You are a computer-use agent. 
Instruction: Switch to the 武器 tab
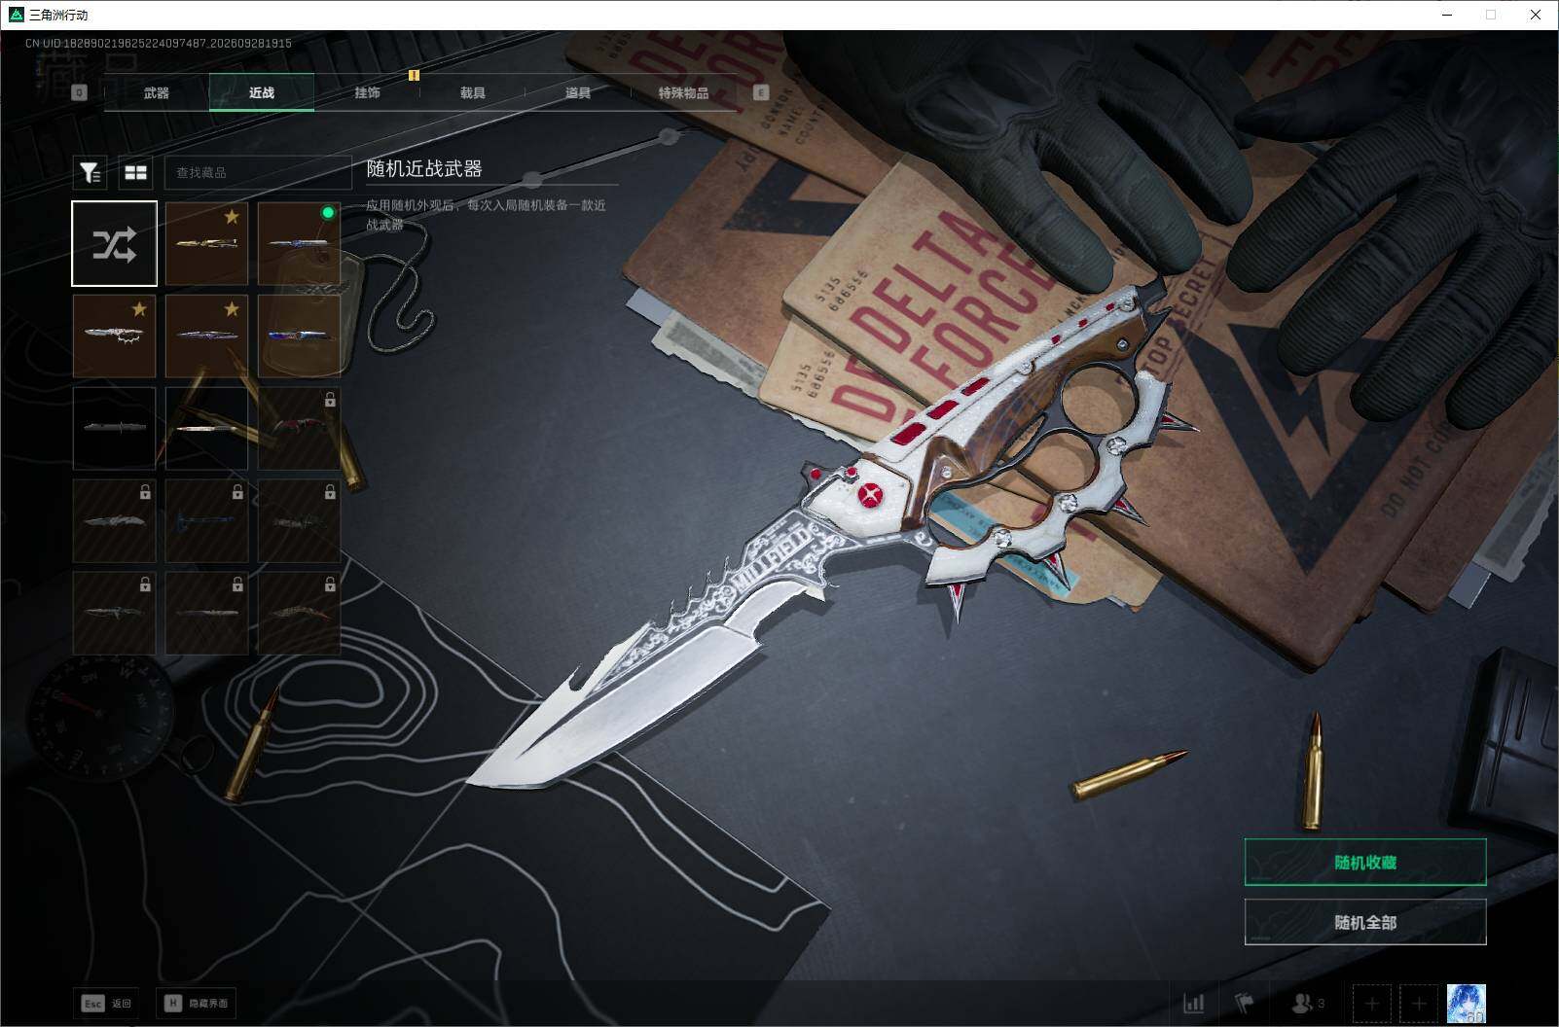[x=156, y=92]
